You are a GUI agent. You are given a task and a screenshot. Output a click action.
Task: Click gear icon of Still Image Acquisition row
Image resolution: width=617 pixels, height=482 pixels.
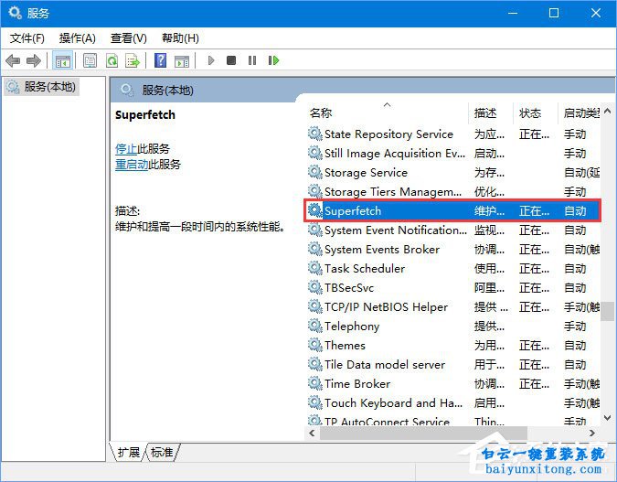tap(314, 153)
